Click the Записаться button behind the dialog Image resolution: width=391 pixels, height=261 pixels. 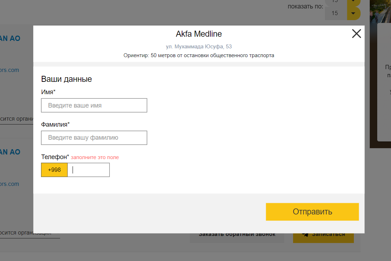pos(323,238)
